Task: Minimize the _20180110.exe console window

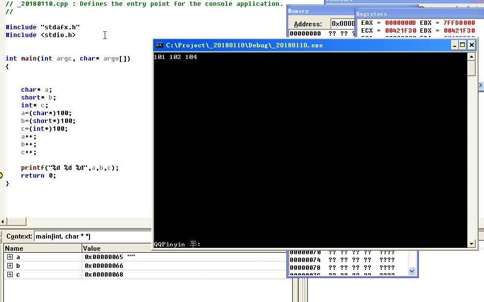Action: point(455,45)
